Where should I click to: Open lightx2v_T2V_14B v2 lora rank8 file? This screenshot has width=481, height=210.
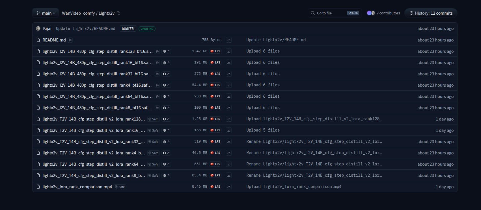pos(94,176)
